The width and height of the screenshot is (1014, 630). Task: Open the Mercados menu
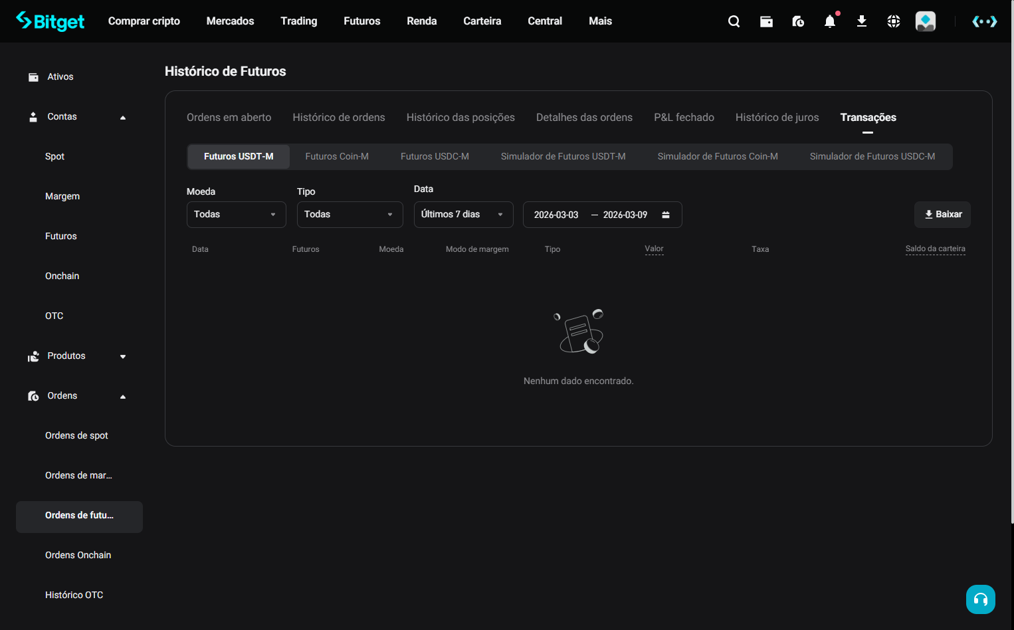click(230, 21)
